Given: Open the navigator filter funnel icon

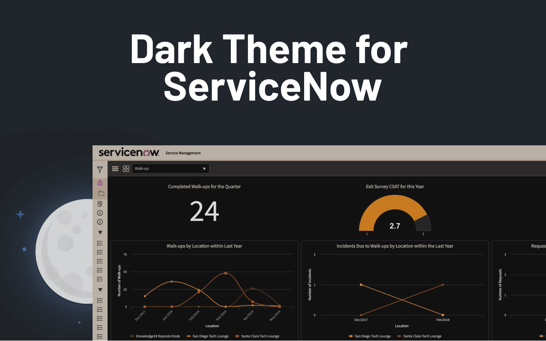Looking at the screenshot, I should (100, 169).
